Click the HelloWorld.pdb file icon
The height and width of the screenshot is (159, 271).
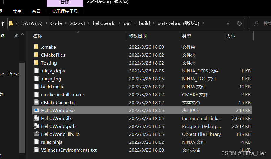tap(37, 126)
